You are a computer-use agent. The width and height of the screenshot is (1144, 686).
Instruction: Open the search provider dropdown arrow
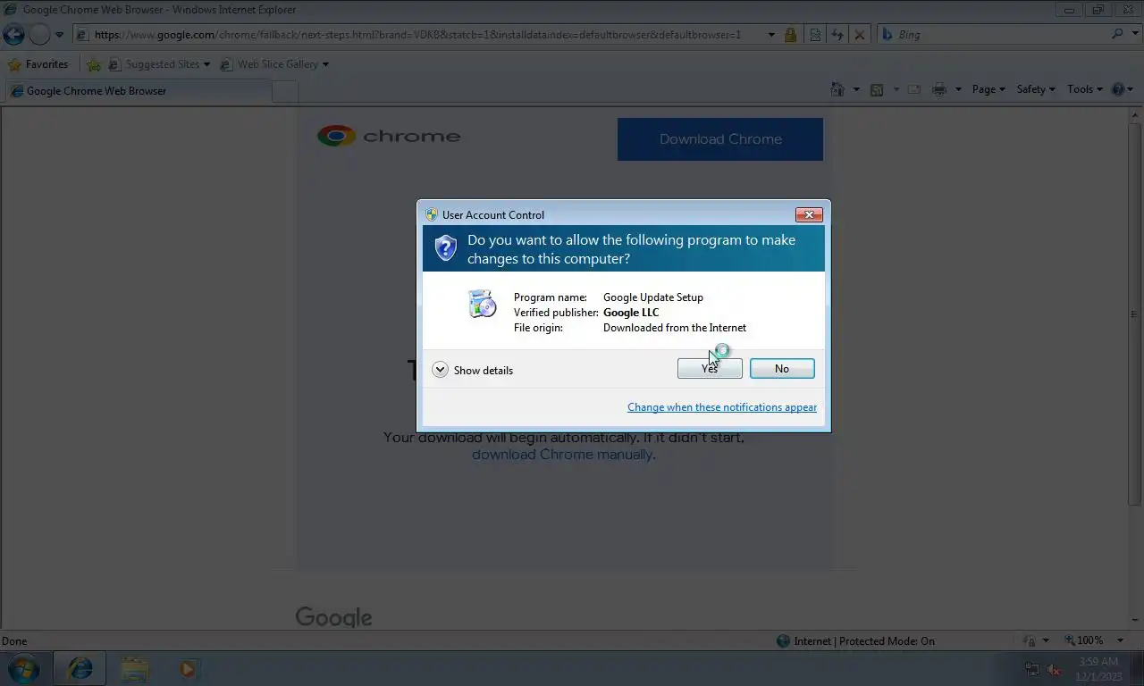[x=1134, y=35]
